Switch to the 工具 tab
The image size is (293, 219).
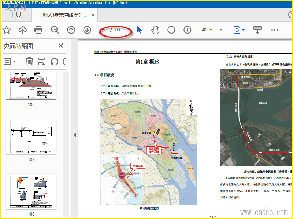[15, 15]
